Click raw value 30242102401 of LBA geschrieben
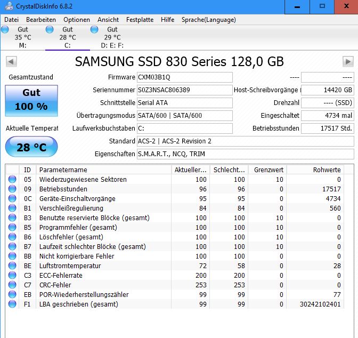This screenshot has height=338, width=358. click(x=320, y=304)
